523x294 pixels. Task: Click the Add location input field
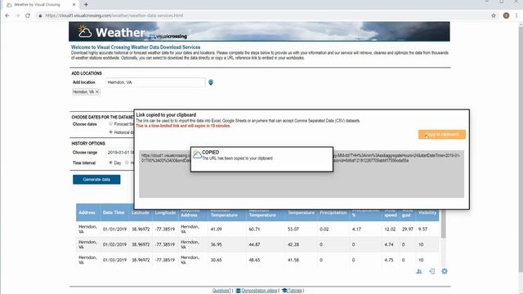point(155,82)
